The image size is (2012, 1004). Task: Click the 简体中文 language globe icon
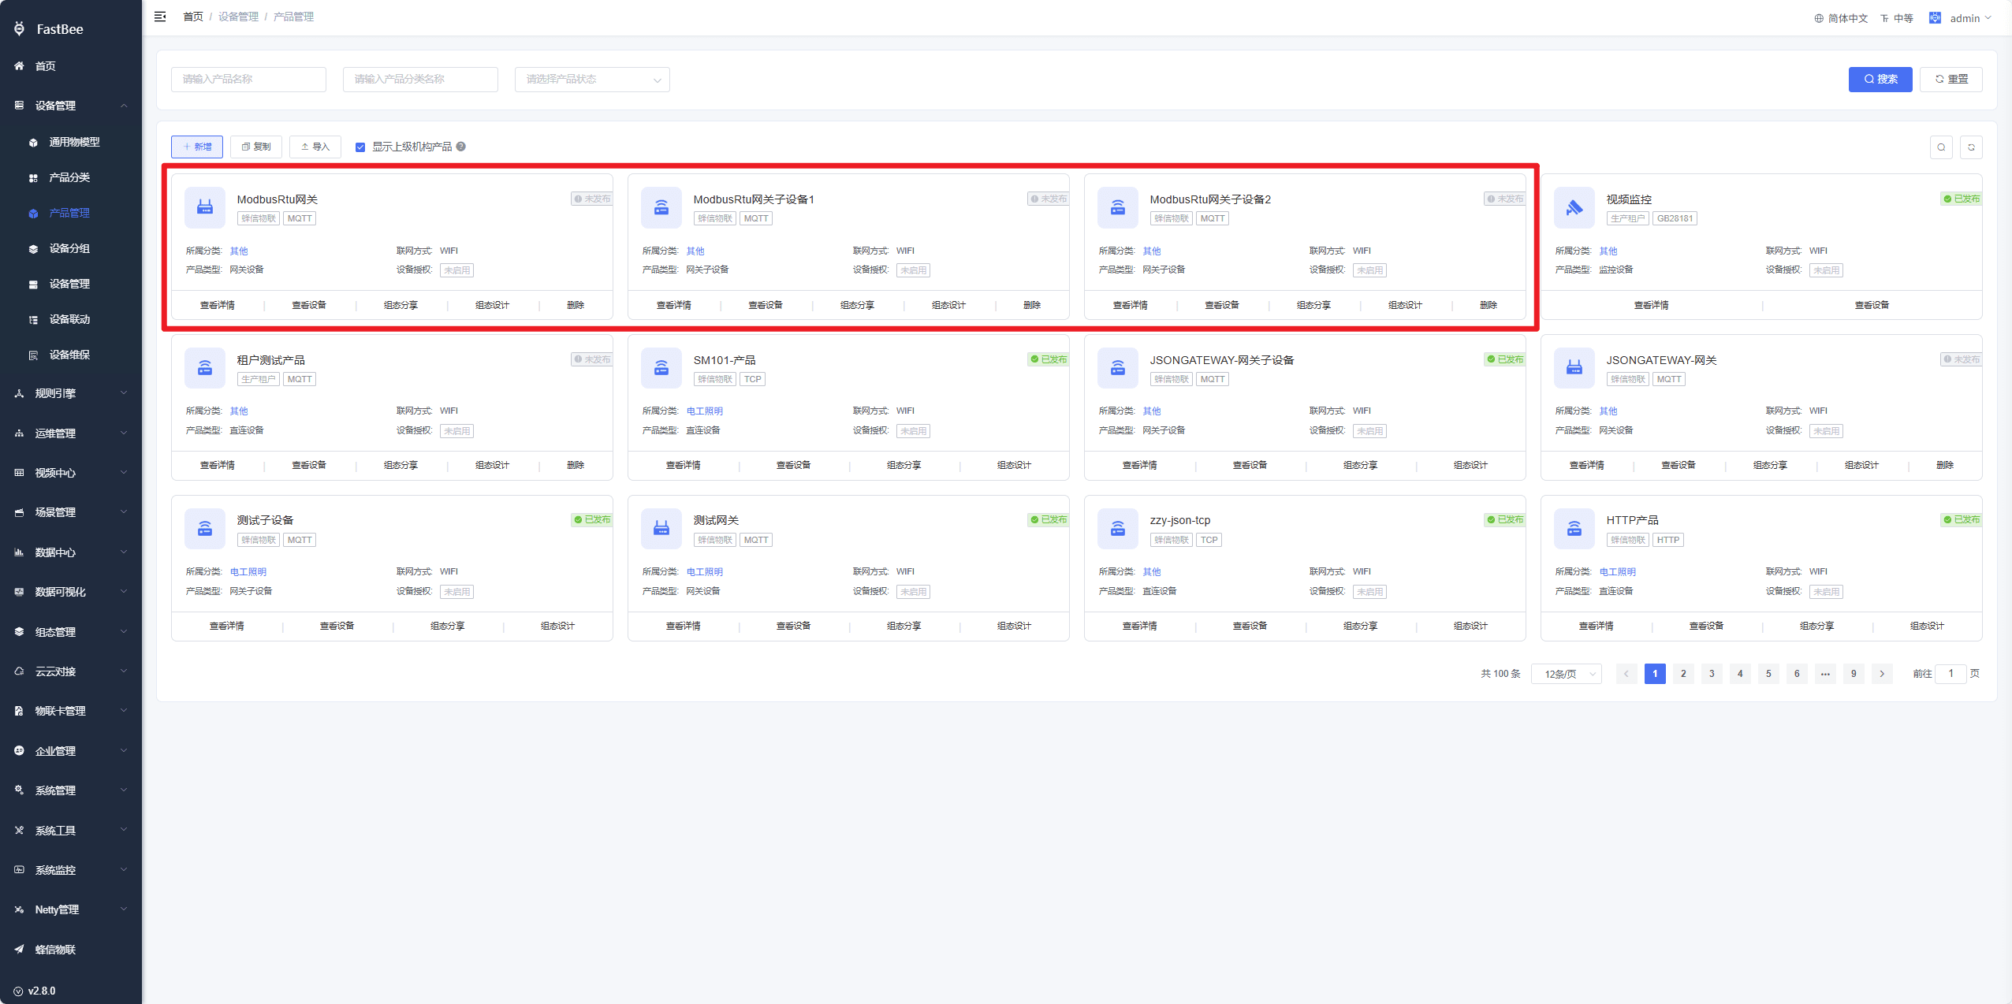[1819, 18]
